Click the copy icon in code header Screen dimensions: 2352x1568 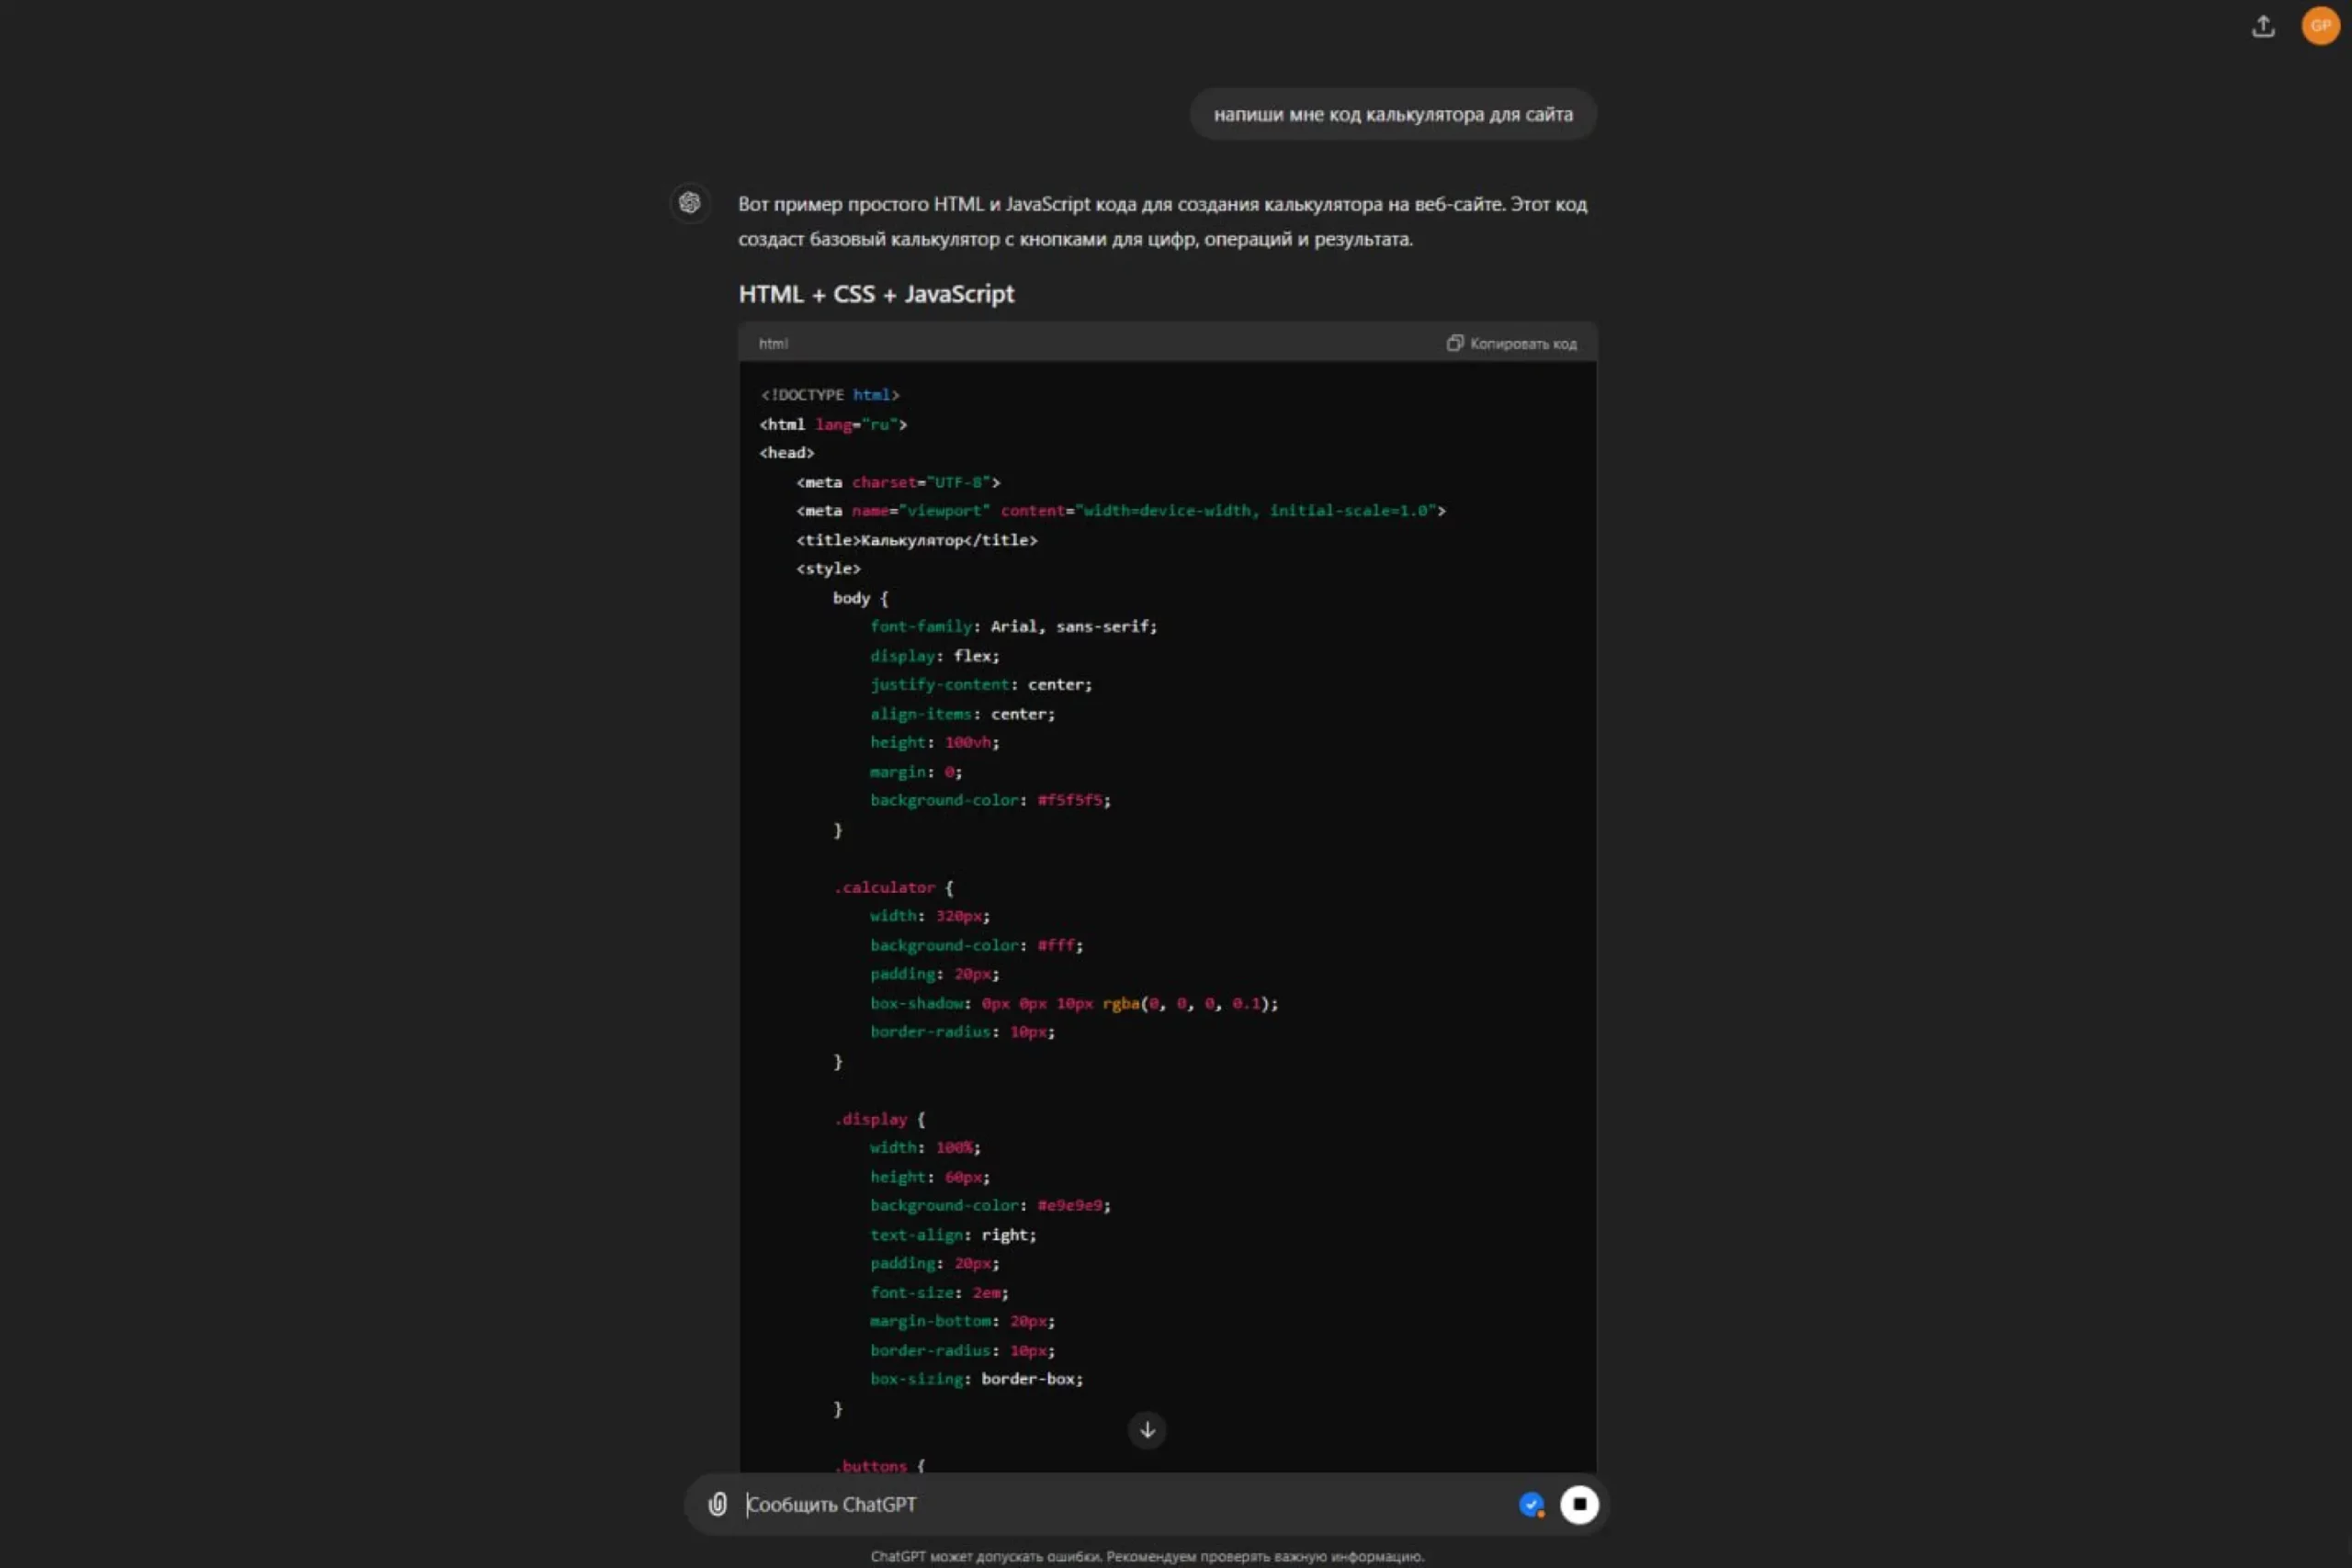tap(1455, 343)
